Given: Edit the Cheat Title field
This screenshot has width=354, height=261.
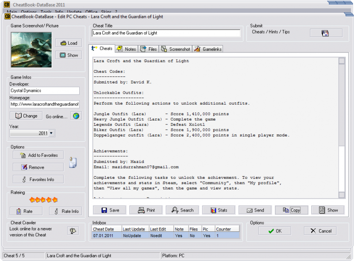Looking at the screenshot, I should tap(166, 33).
